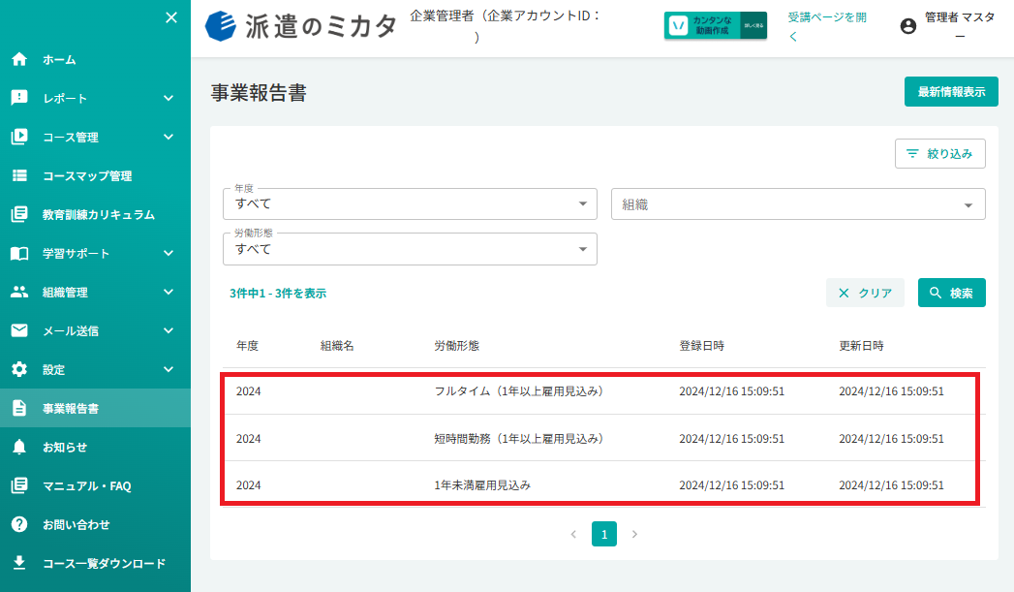
Task: Click the account avatar icon beside 管理者 マスター
Action: (x=907, y=26)
